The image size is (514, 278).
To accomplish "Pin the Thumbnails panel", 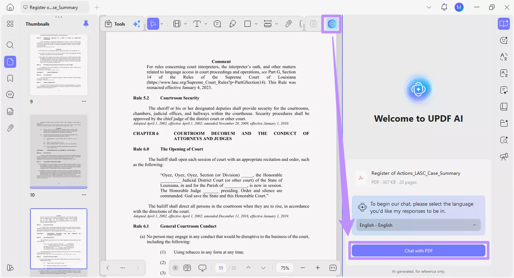I will tap(86, 24).
